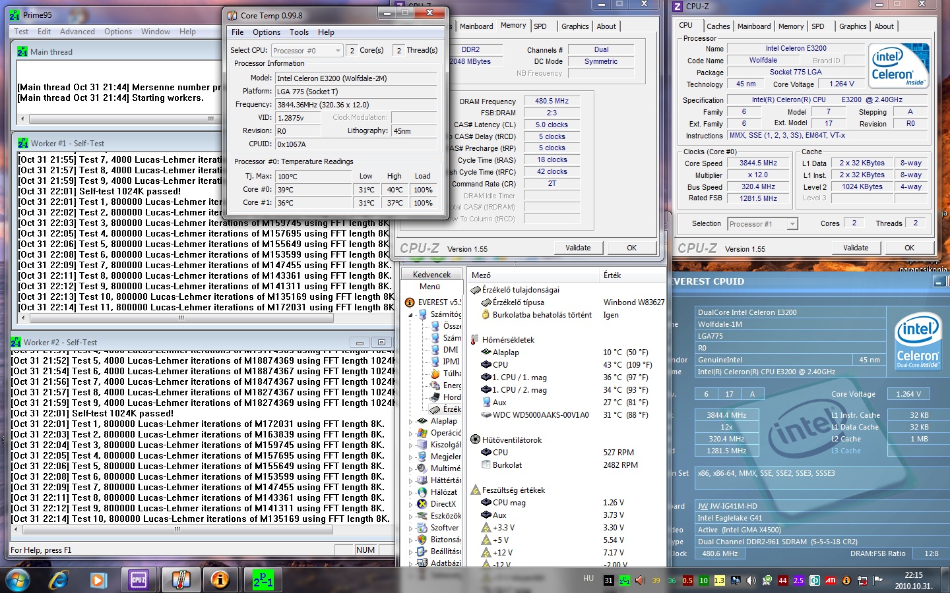
Task: Switch to Core Temp via the thermometer taskbar icon
Action: coord(180,580)
